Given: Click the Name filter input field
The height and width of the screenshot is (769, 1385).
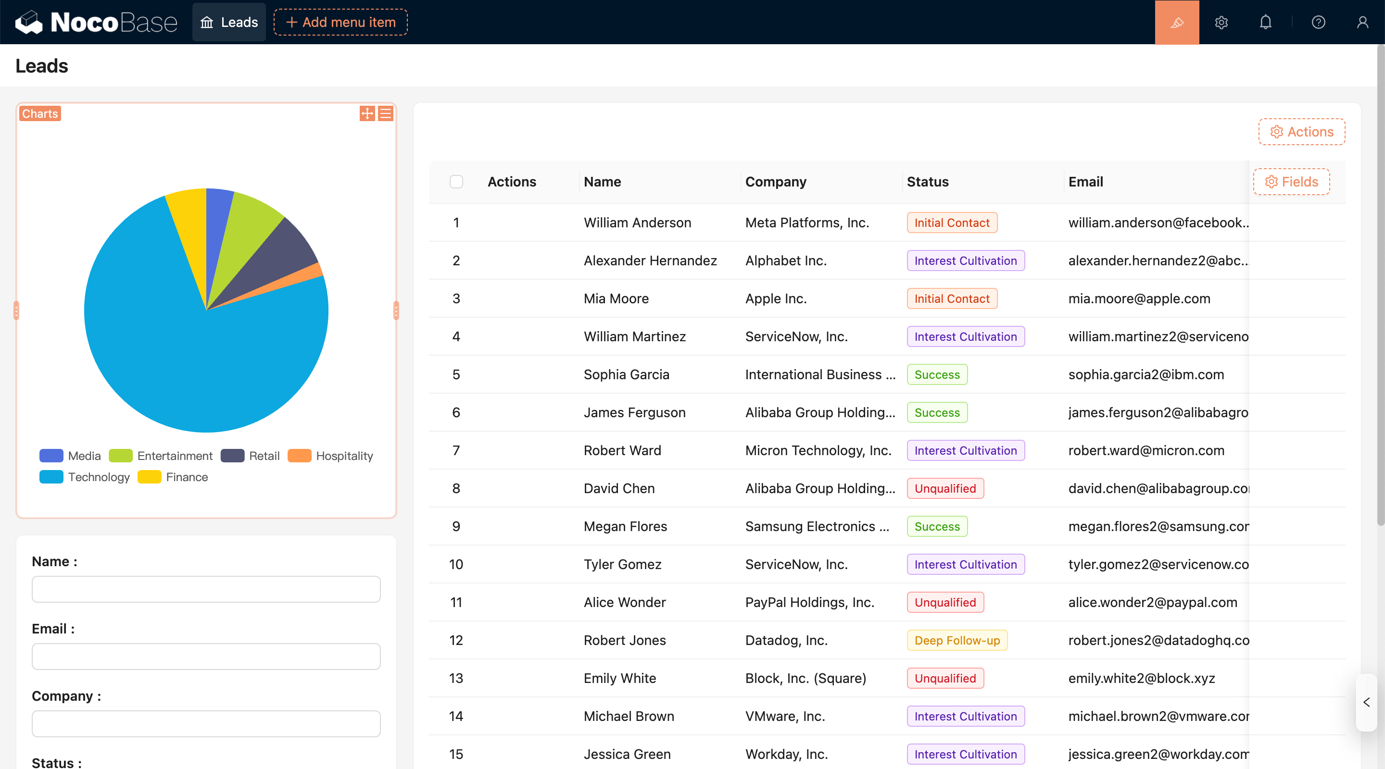Looking at the screenshot, I should (206, 589).
